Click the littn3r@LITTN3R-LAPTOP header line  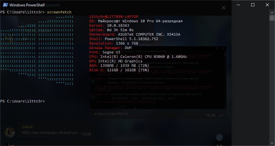(x=114, y=17)
